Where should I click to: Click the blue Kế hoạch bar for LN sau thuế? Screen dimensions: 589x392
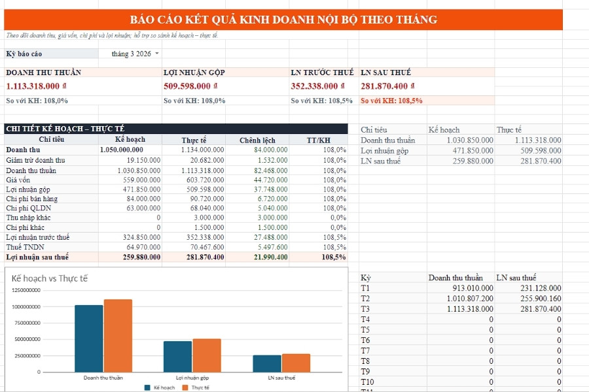click(x=267, y=363)
